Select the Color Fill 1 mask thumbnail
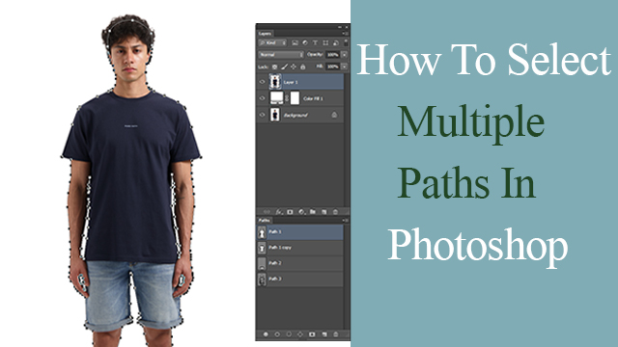Viewport: 618px width, 347px height. (295, 98)
